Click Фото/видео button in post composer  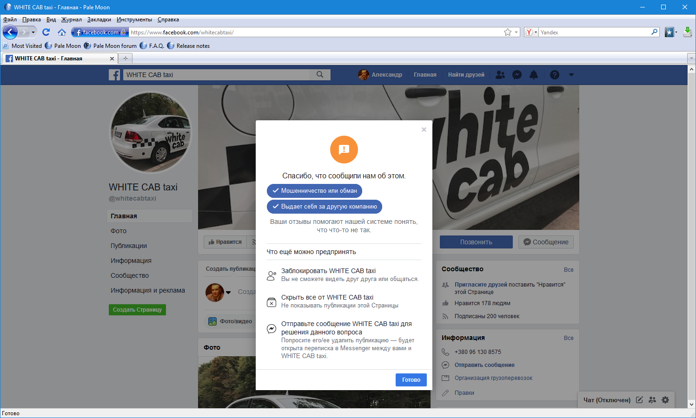coord(230,321)
